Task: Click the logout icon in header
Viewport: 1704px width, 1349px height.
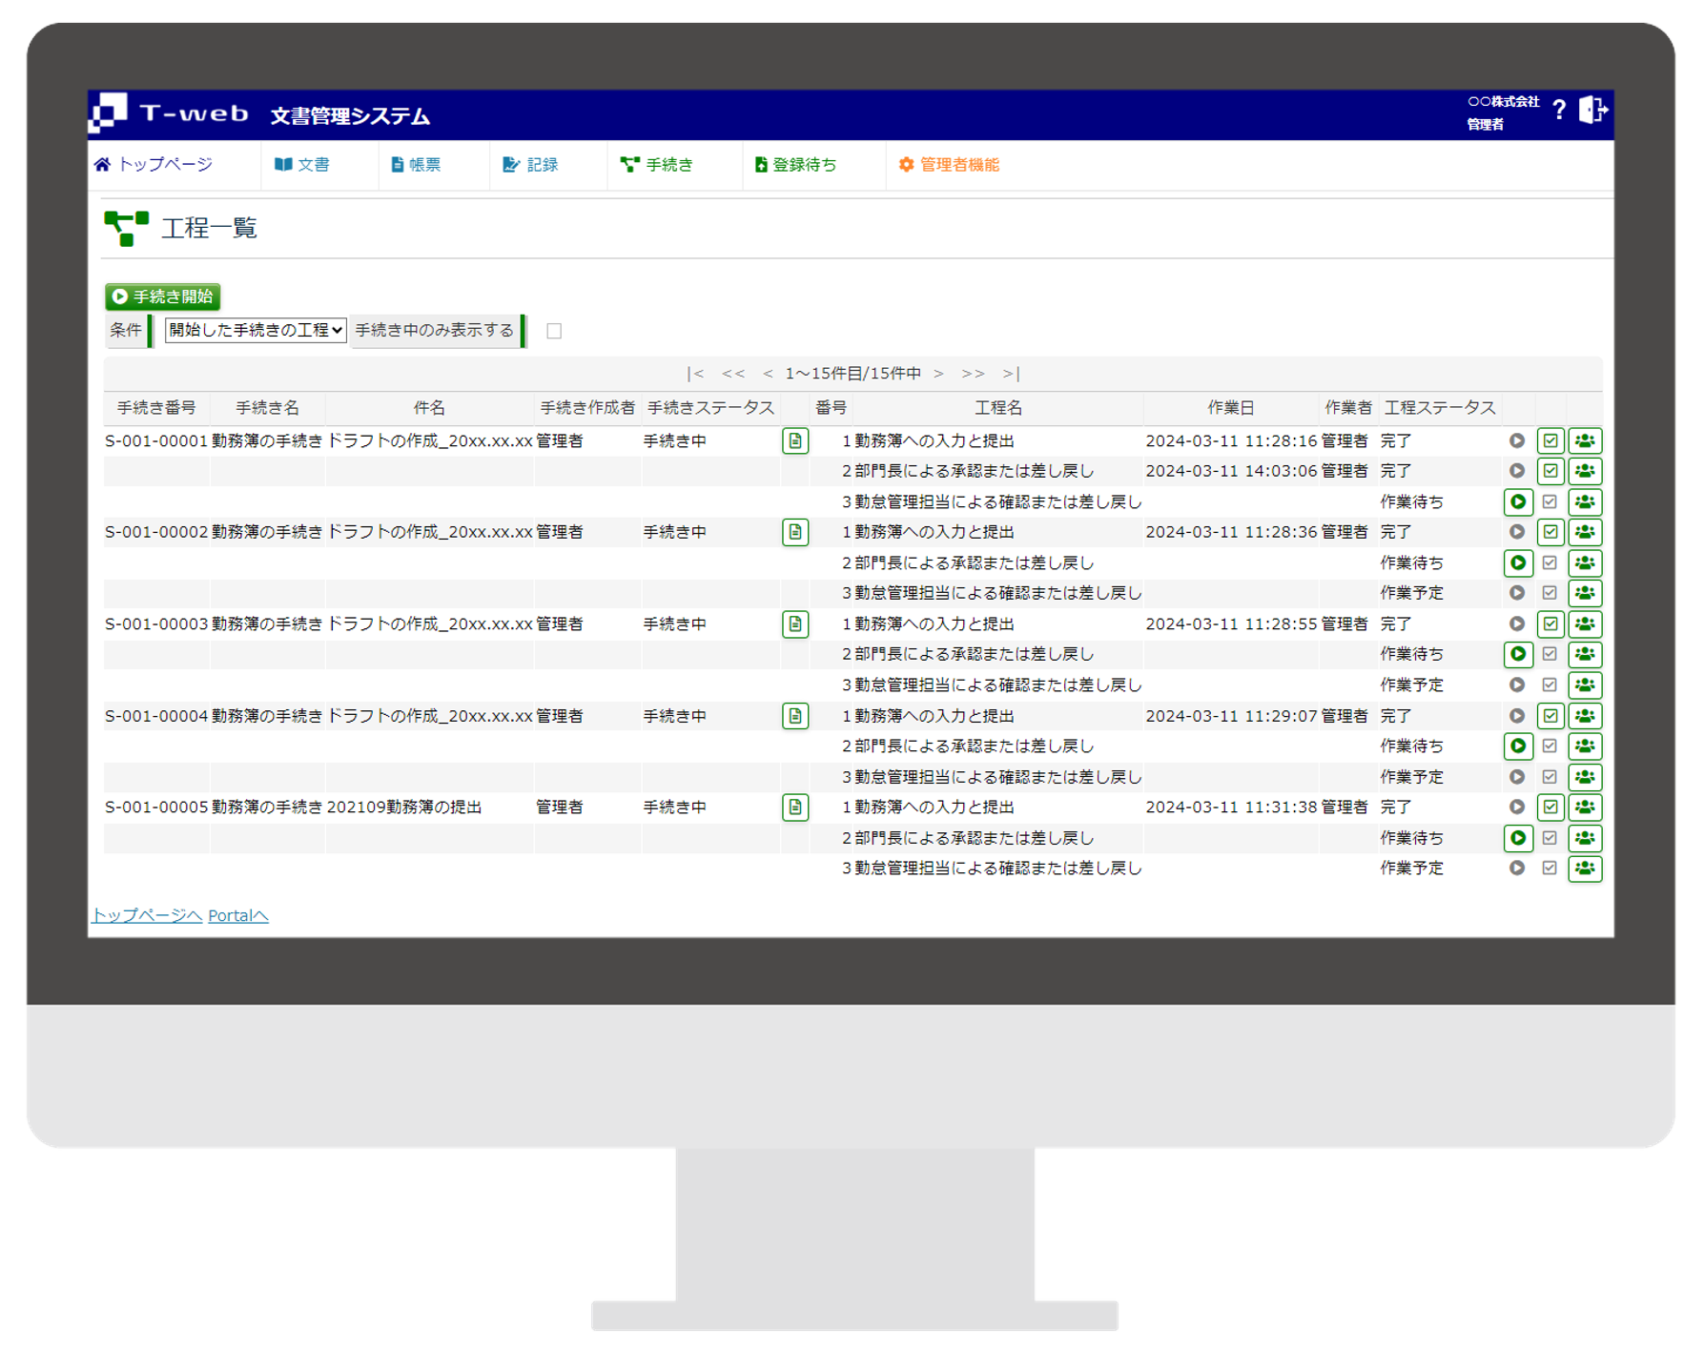Action: coord(1591,111)
